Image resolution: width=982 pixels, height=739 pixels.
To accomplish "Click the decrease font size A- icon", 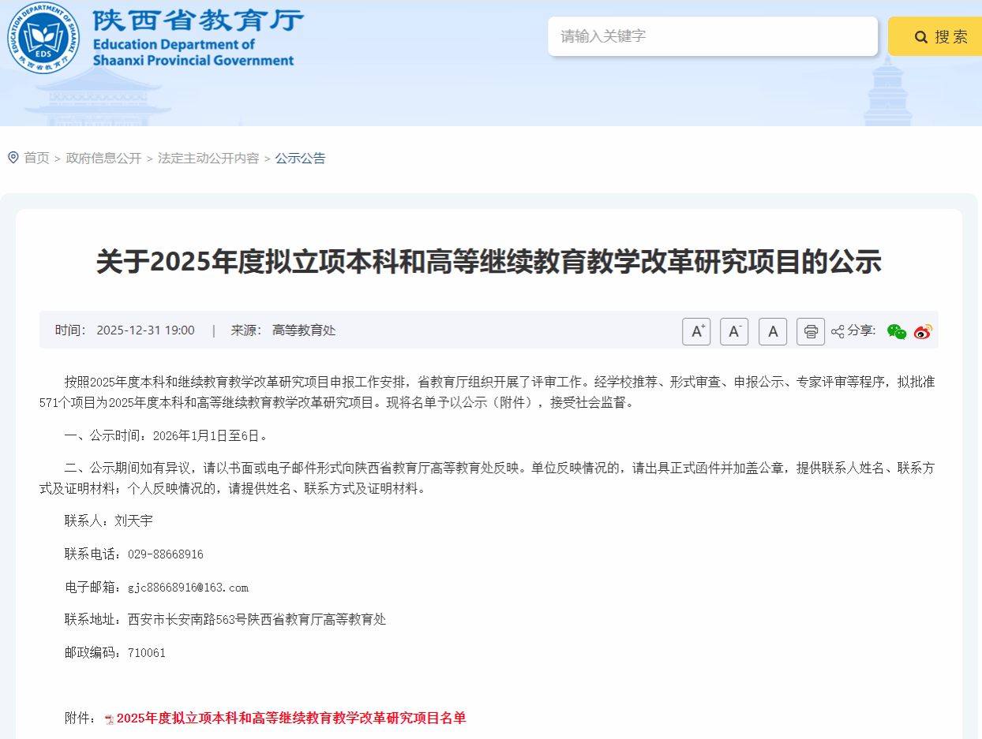I will [x=734, y=331].
